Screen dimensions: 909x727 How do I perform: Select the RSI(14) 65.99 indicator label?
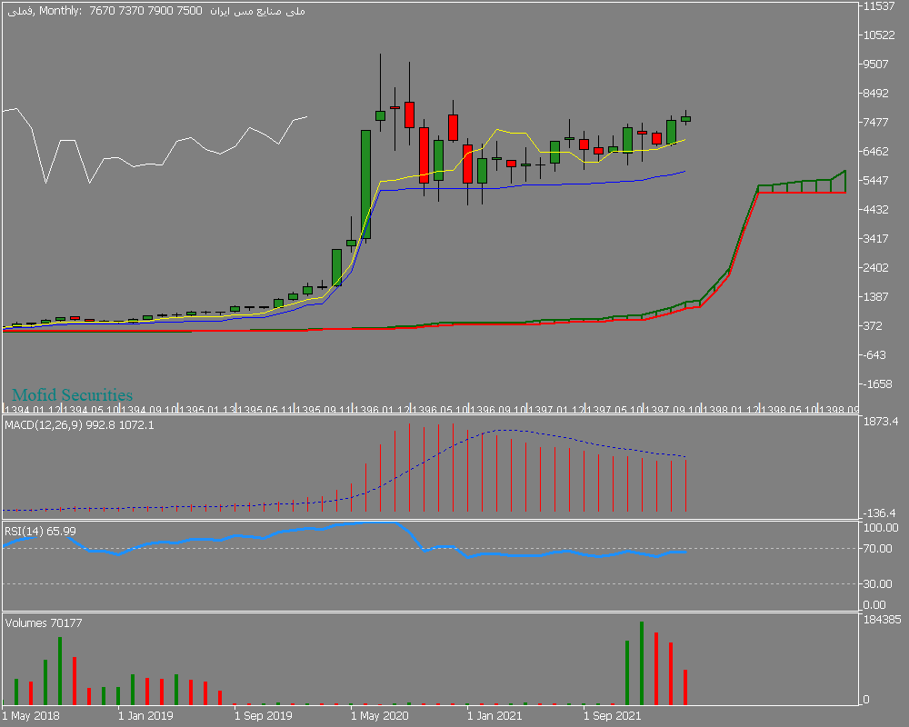41,531
